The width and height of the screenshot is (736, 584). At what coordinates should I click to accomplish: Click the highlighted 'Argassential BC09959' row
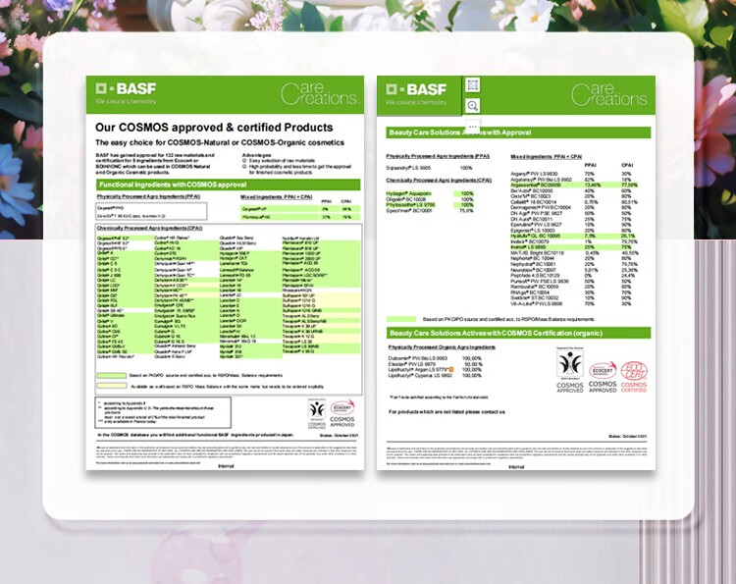[x=574, y=185]
